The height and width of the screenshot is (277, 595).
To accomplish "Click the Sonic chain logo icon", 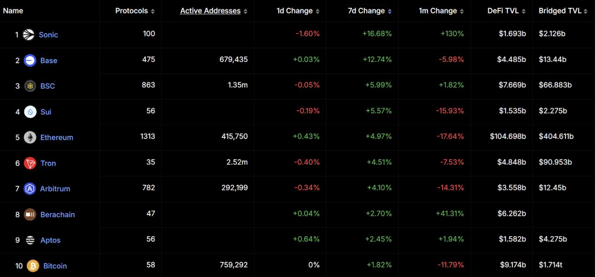I will pos(29,35).
